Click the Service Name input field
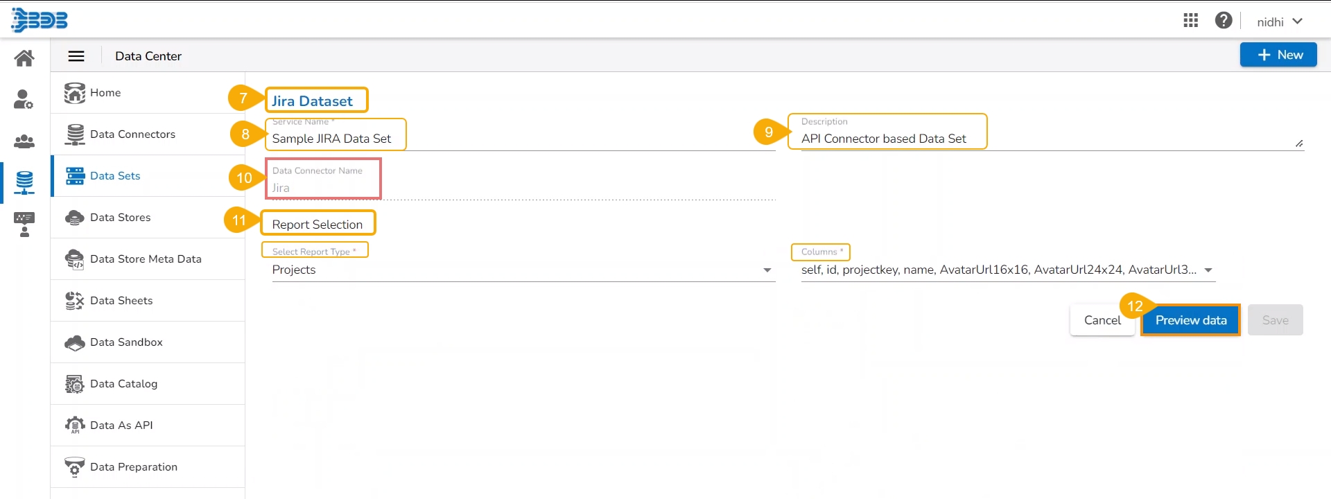1331x499 pixels. point(520,139)
